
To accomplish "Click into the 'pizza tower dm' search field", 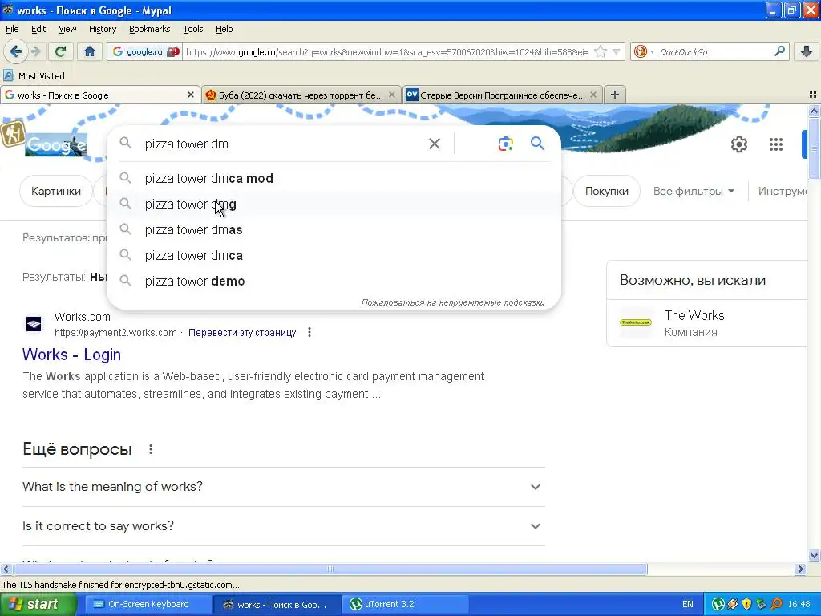I will [283, 144].
